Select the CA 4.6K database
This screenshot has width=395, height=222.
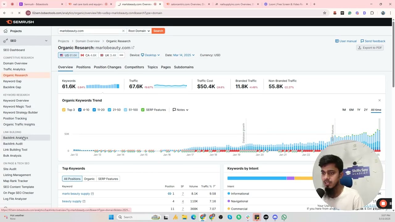pyautogui.click(x=89, y=55)
